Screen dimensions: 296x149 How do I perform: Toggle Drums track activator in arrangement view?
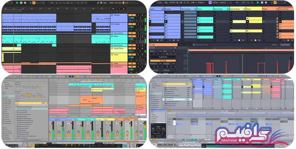[132, 15]
